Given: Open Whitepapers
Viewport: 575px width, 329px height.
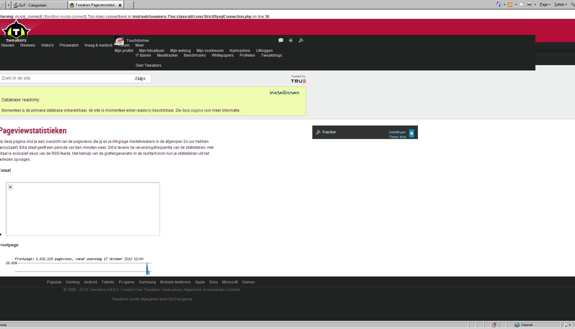Looking at the screenshot, I should coord(223,55).
